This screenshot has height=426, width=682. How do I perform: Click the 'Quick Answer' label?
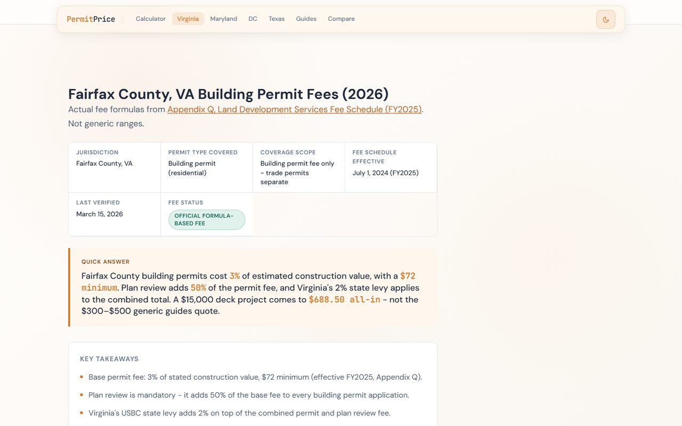(x=105, y=262)
